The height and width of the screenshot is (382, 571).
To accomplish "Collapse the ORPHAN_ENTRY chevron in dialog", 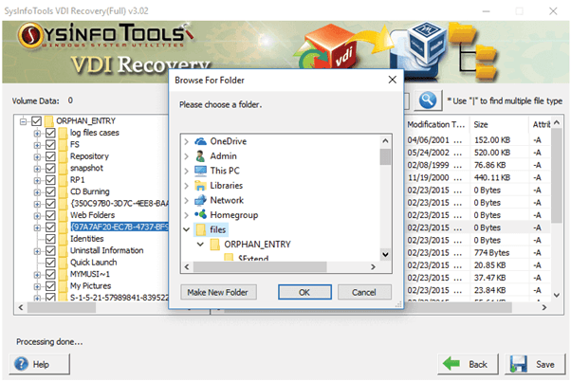I will [200, 245].
